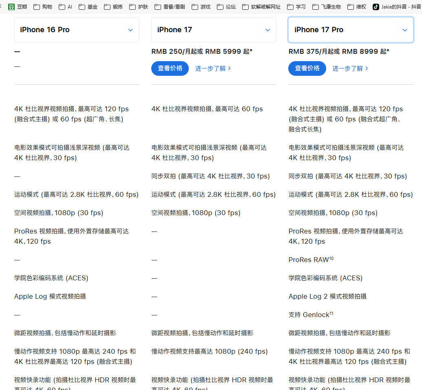The image size is (422, 390).
Task: Open 进一步了解 link for iPhone 17 Pro
Action: 350,68
